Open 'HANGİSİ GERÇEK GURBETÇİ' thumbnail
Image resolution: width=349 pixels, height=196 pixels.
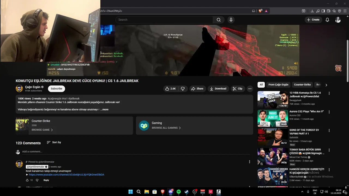coord(273,176)
